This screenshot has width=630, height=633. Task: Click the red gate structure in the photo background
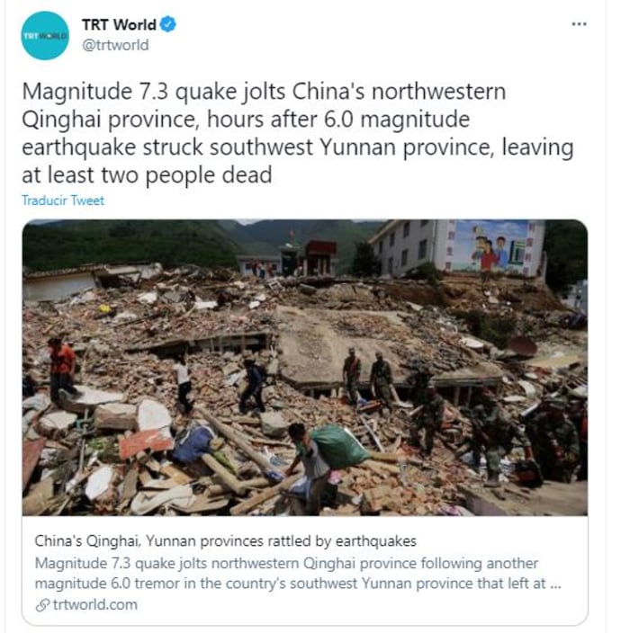319,256
